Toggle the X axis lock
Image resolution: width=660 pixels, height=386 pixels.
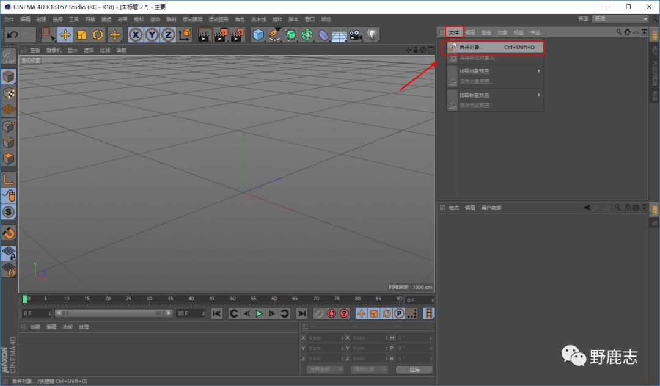point(136,34)
